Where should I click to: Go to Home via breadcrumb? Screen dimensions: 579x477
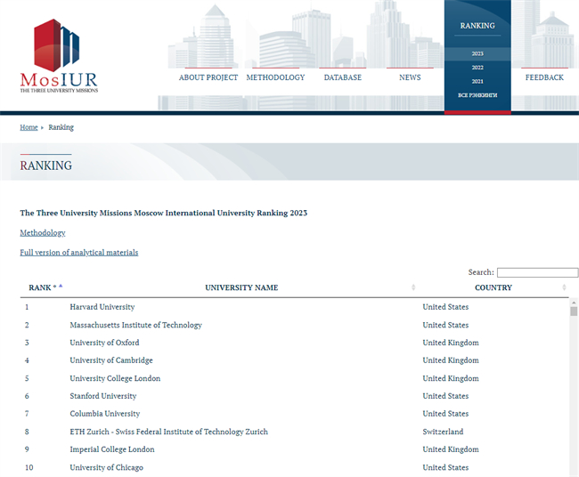(x=29, y=127)
